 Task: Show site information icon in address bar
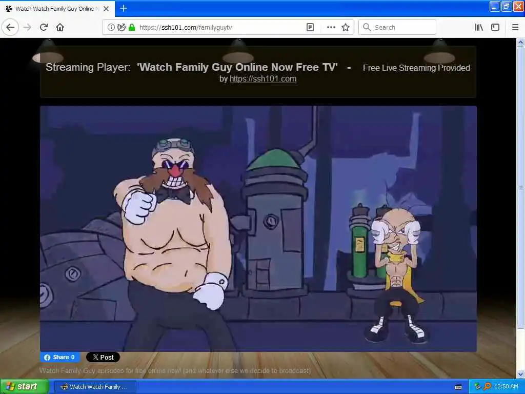tap(111, 28)
